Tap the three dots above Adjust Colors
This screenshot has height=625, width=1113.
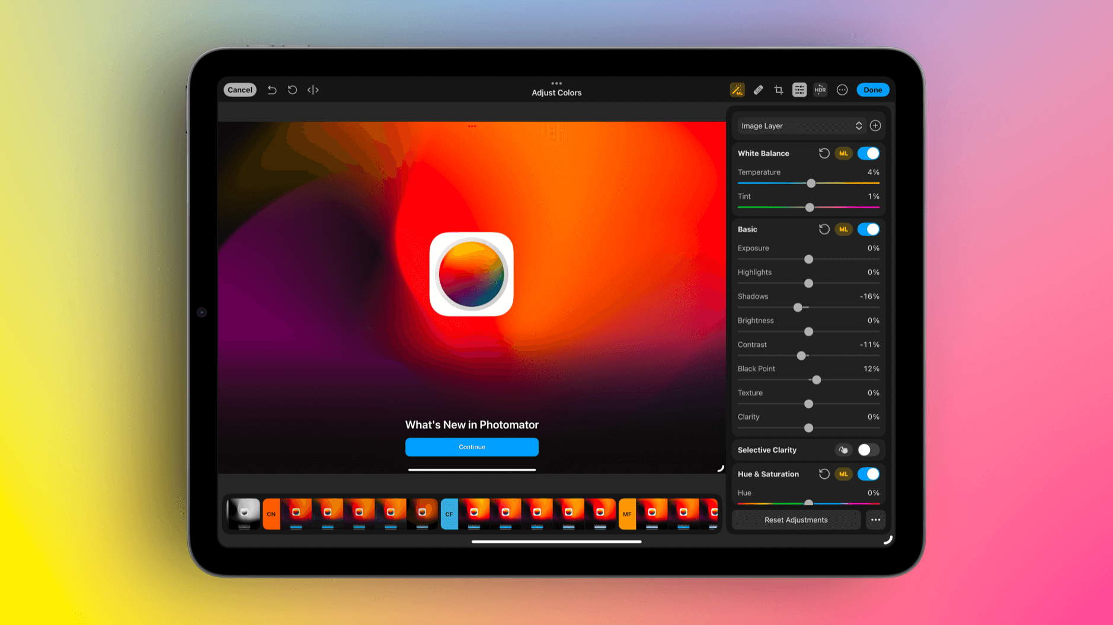[556, 83]
